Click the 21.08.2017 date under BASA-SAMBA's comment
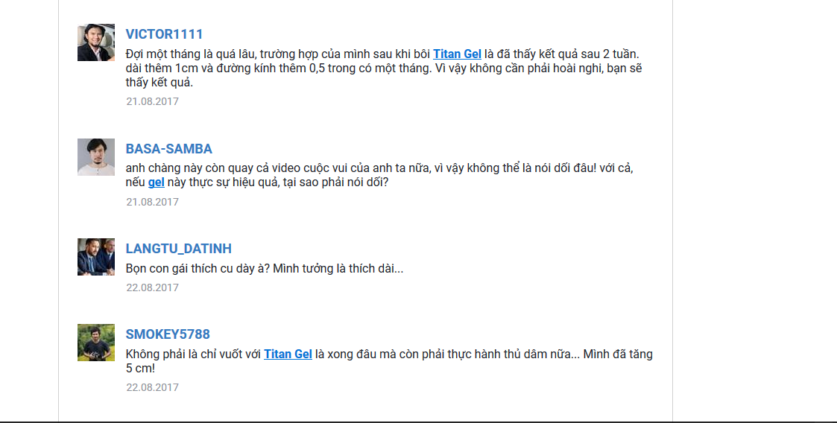The height and width of the screenshot is (423, 837). pyautogui.click(x=152, y=202)
